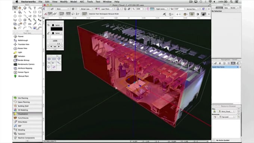Toggle smart point snapping in Snapping palette
254x143 pixels.
[54, 63]
